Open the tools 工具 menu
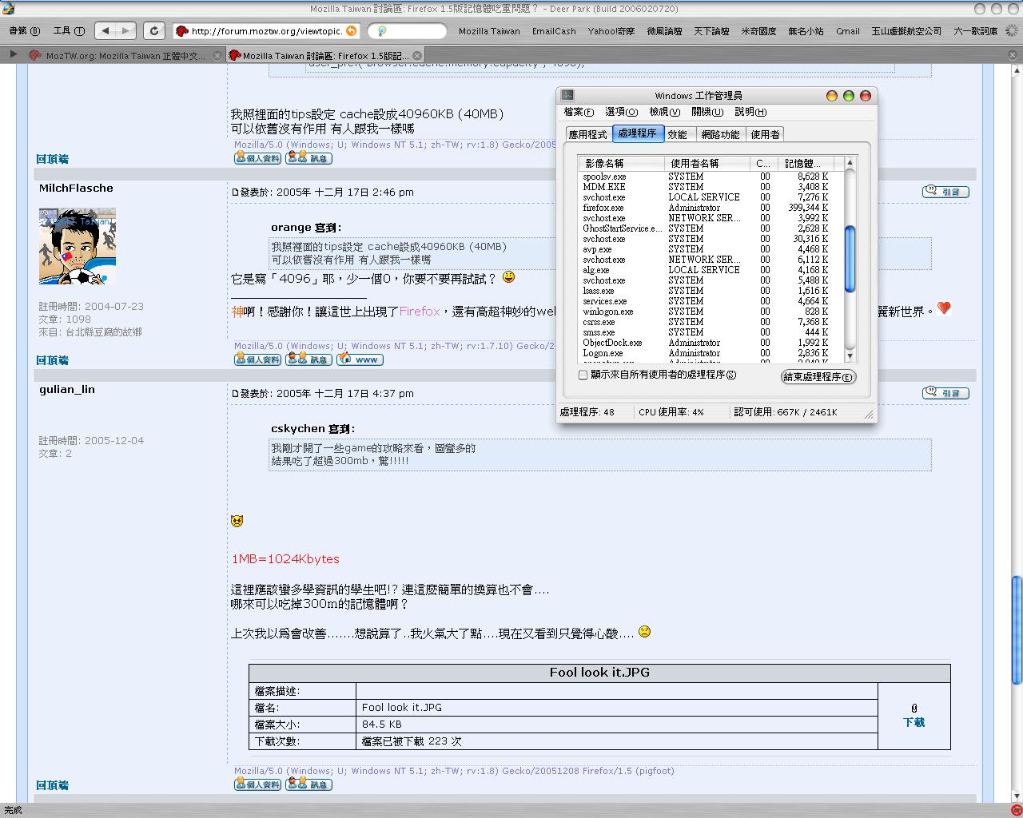 tap(69, 31)
